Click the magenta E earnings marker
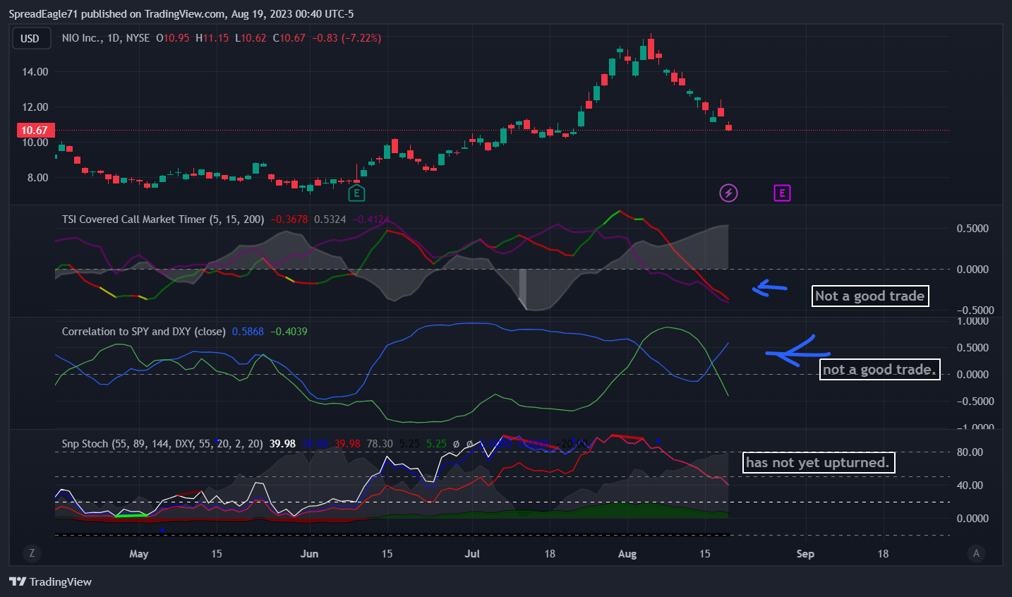1012x597 pixels. coord(782,193)
